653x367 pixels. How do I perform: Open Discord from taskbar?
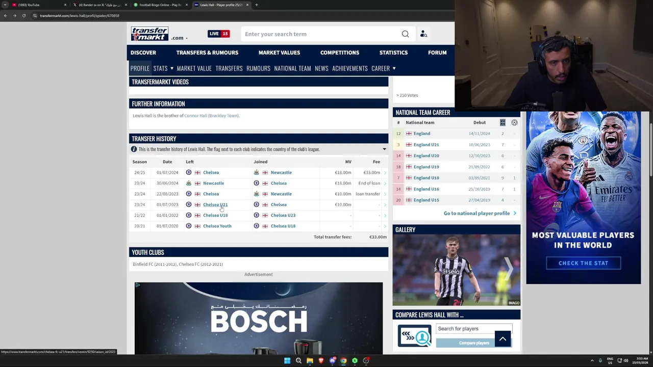[x=332, y=361]
